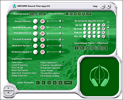Save current settings as user preset
Image resolution: width=123 pixels, height=100 pixels.
(68, 83)
